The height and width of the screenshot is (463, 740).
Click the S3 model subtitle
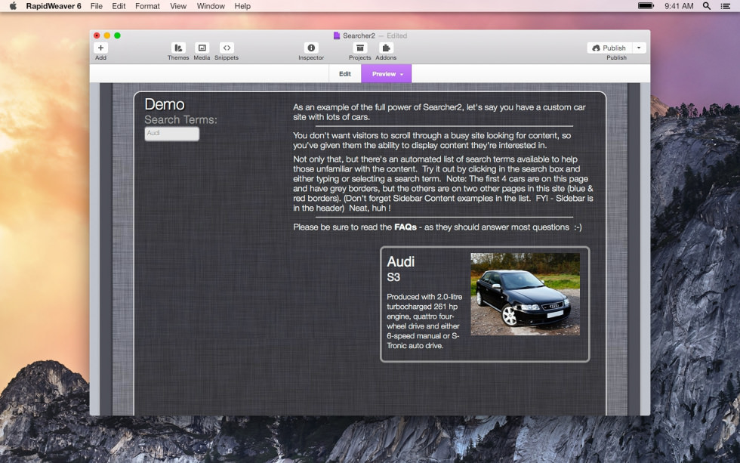point(393,277)
